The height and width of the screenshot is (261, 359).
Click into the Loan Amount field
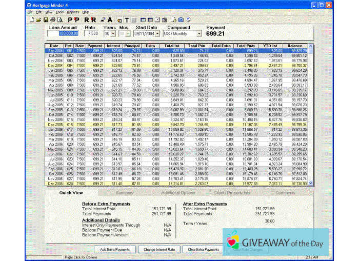[x=62, y=33]
